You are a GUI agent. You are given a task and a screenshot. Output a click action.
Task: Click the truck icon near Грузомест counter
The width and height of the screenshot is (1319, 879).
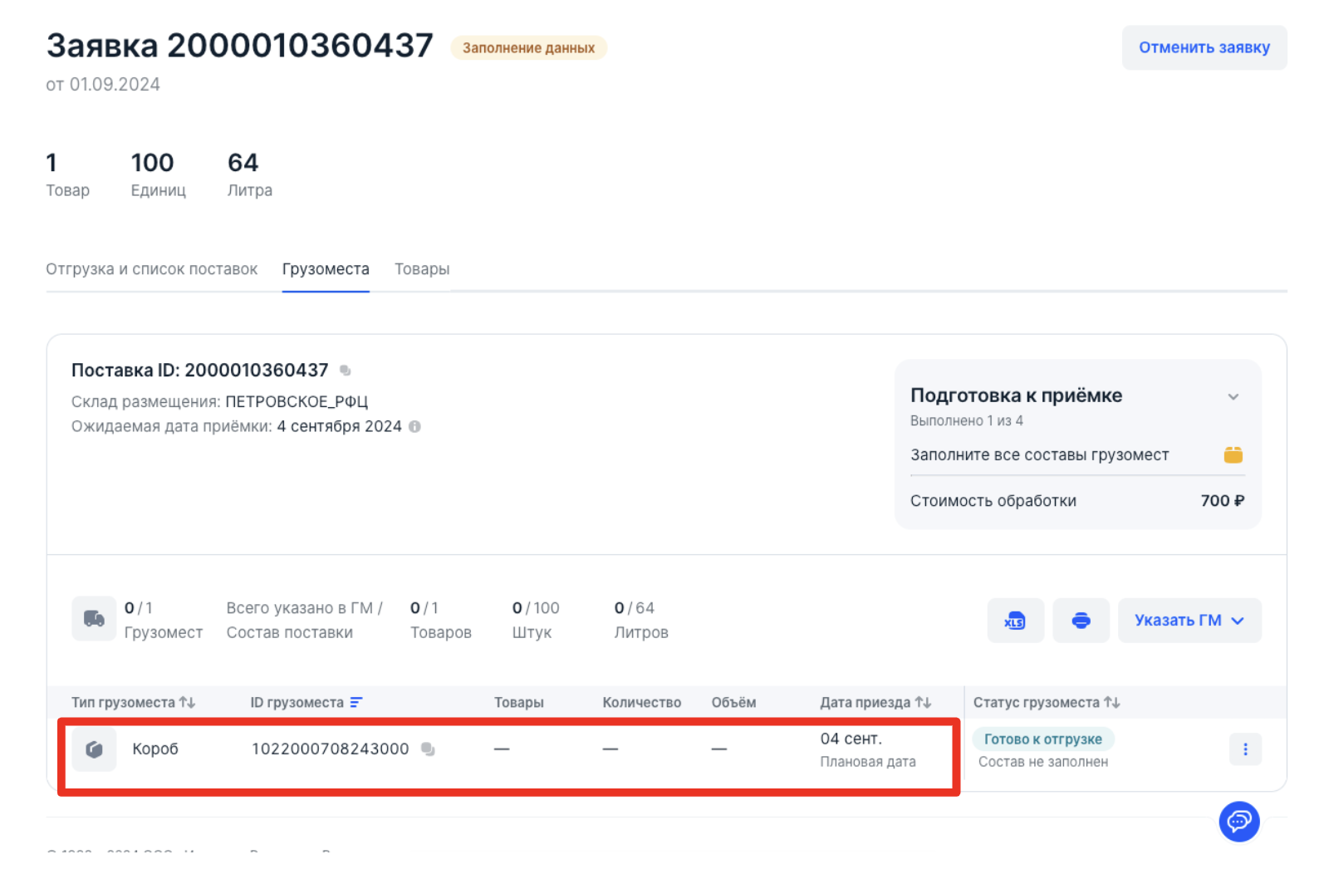click(x=94, y=619)
